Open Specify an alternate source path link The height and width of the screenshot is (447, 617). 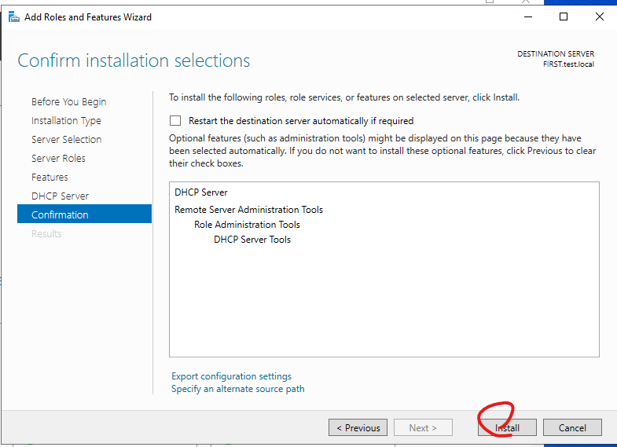pyautogui.click(x=237, y=389)
